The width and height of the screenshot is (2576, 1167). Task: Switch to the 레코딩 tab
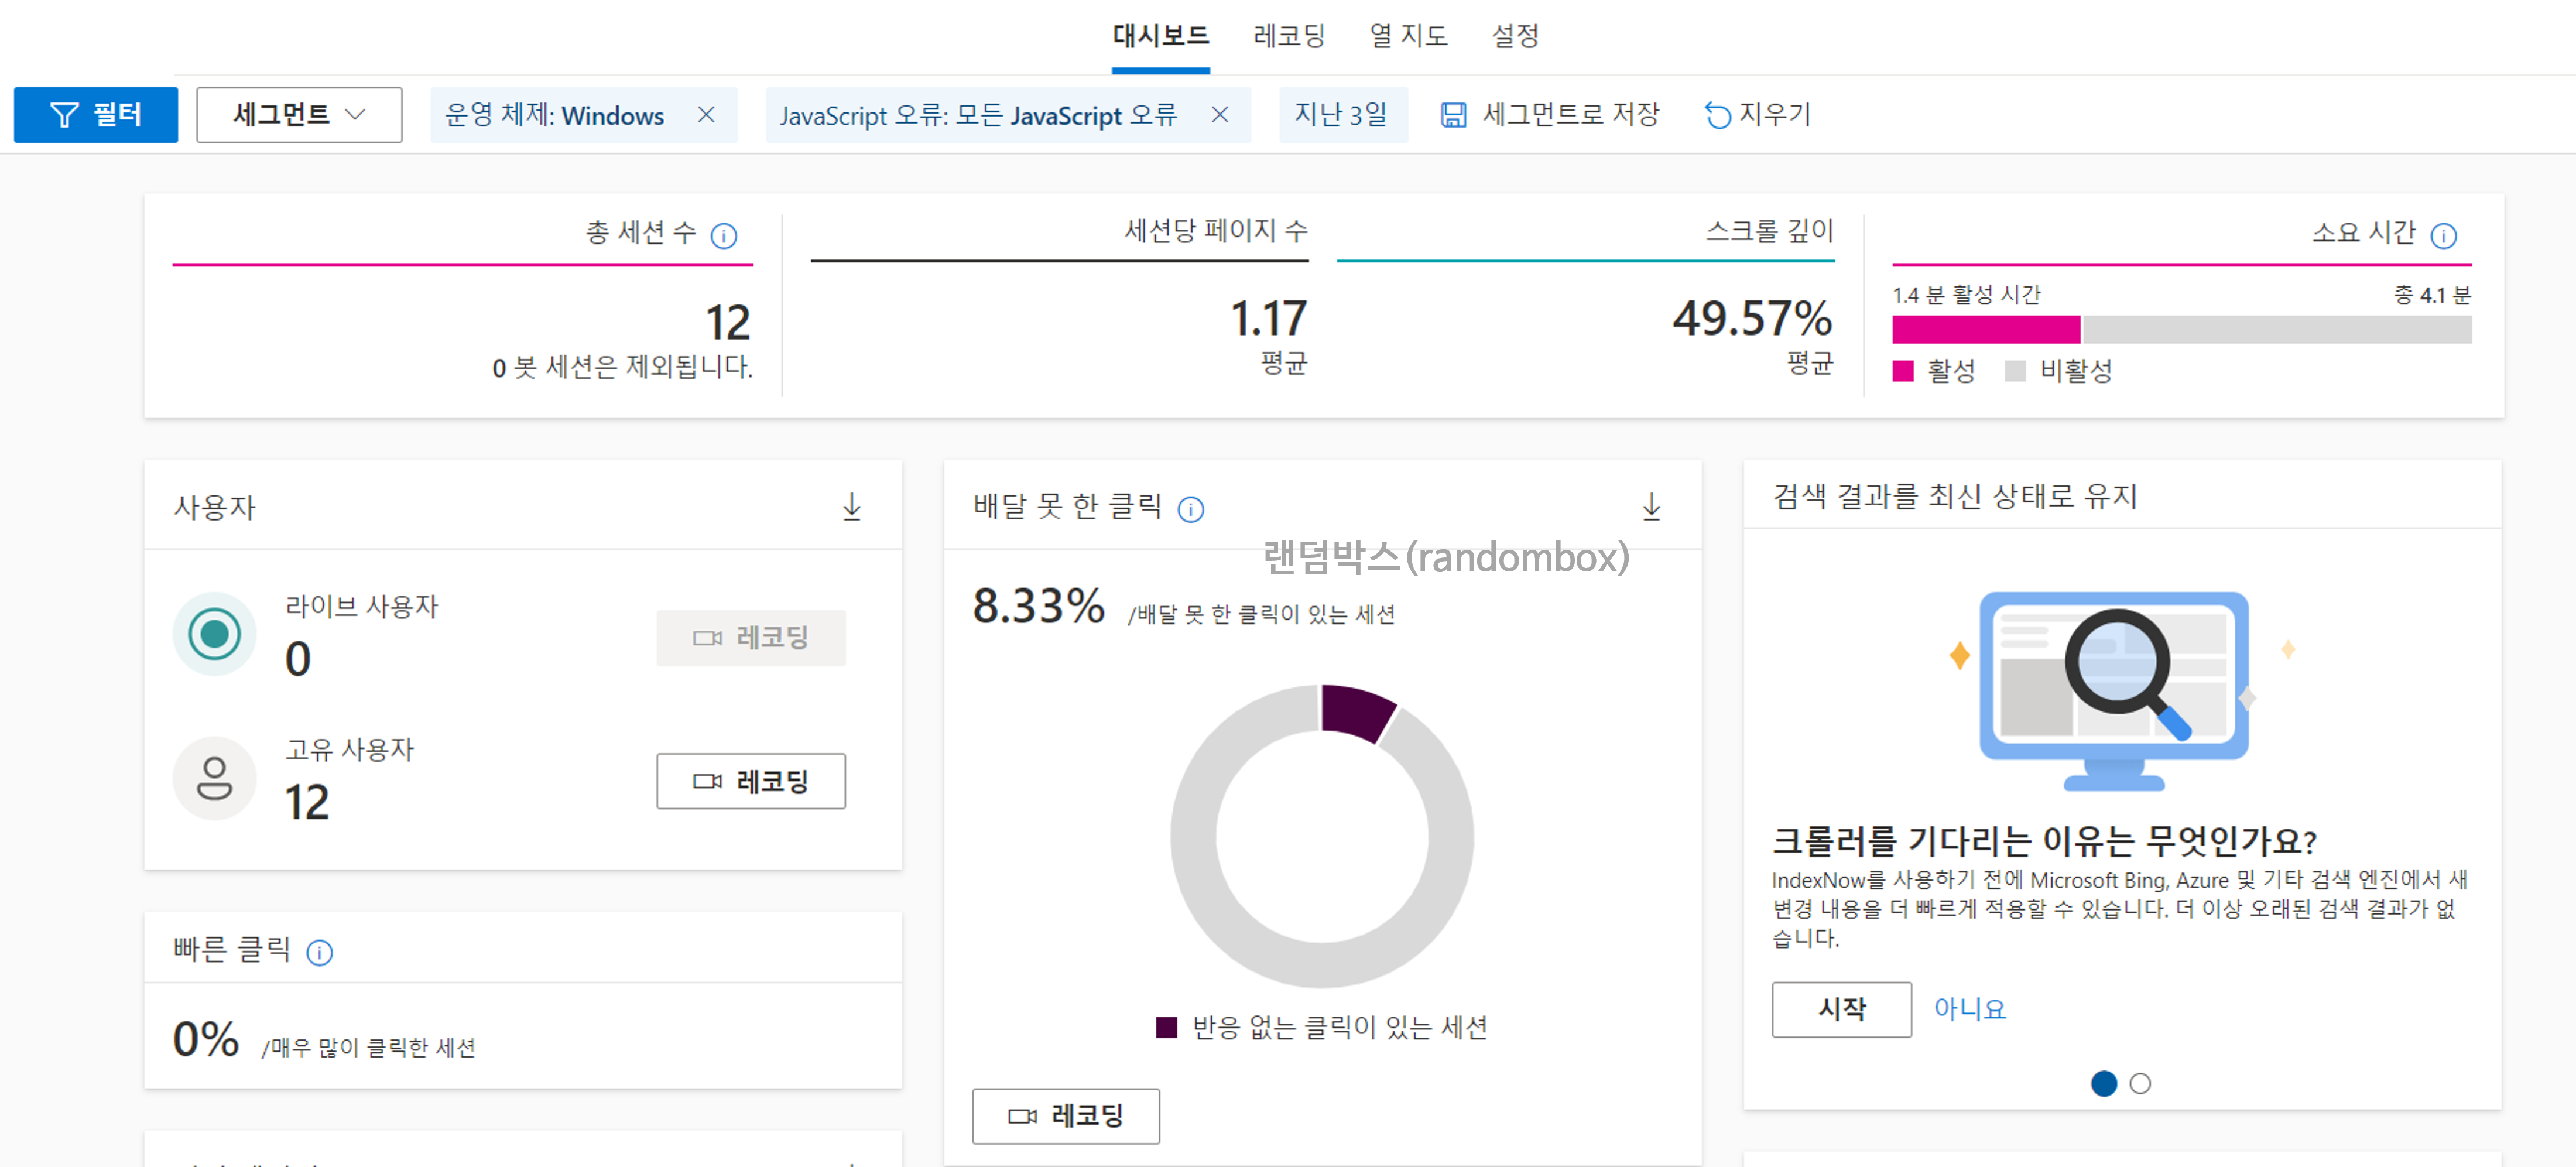(1288, 36)
